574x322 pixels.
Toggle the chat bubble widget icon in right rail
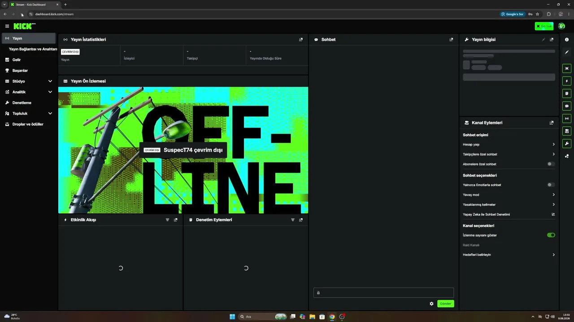pos(567,106)
